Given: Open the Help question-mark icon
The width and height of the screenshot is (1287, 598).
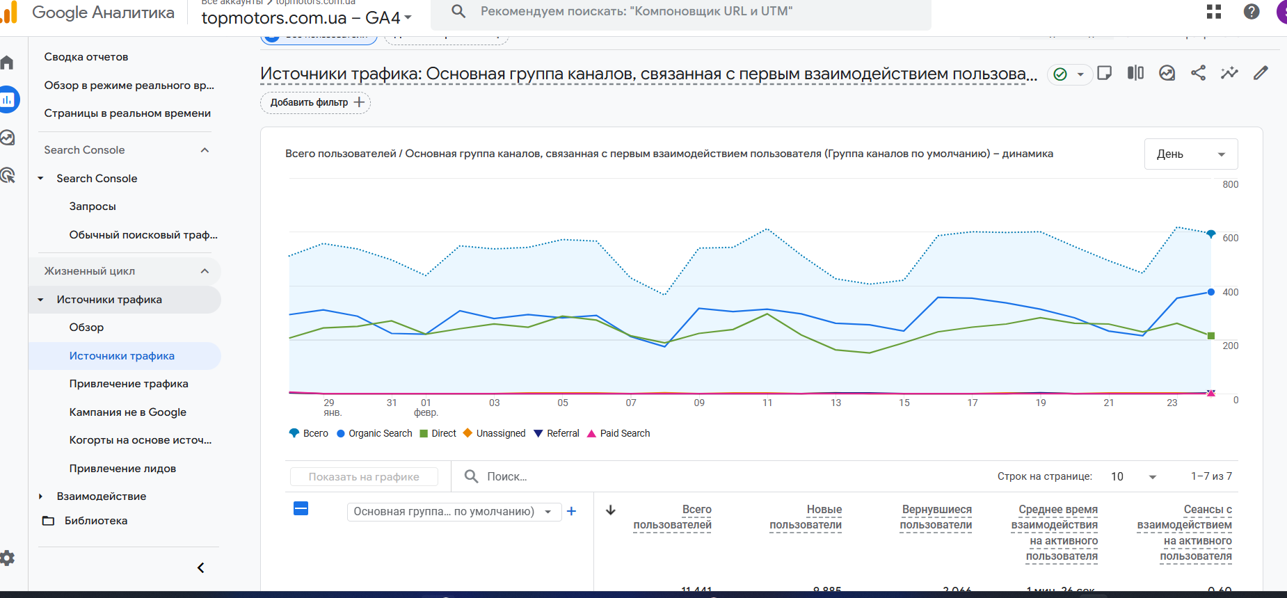Looking at the screenshot, I should pos(1252,12).
